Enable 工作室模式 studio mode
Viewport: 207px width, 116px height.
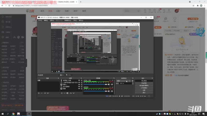(144, 88)
